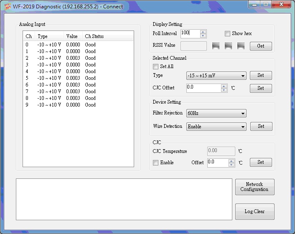Click the second RSSI signal indicator
This screenshot has height=234, width=295.
point(228,46)
